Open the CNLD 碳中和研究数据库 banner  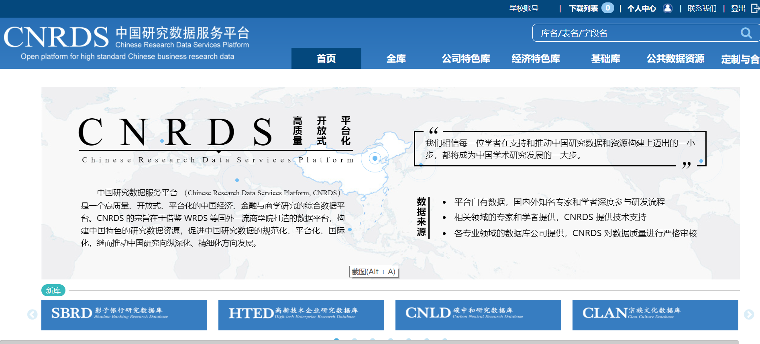point(478,315)
